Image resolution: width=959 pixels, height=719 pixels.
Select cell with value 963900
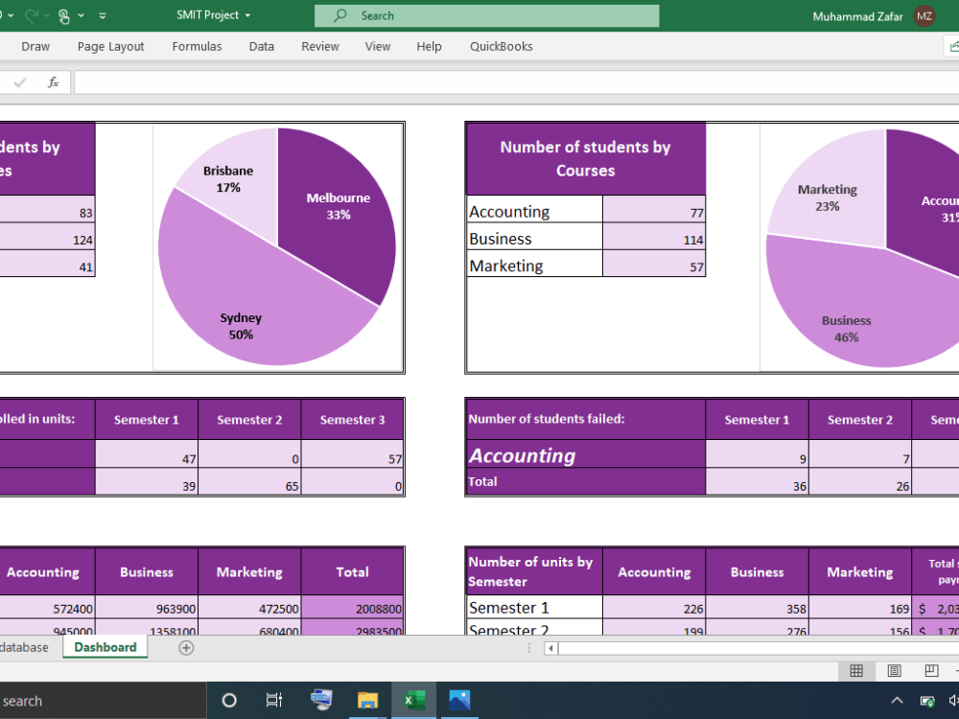147,608
